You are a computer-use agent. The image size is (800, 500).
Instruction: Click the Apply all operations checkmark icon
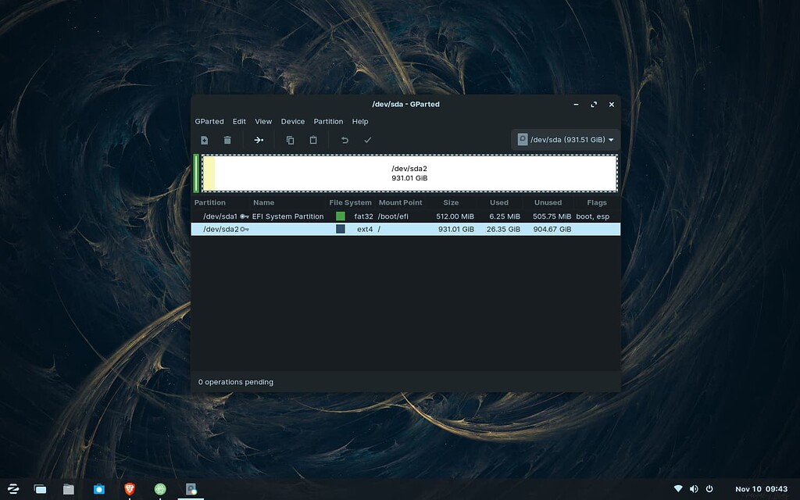click(x=367, y=140)
